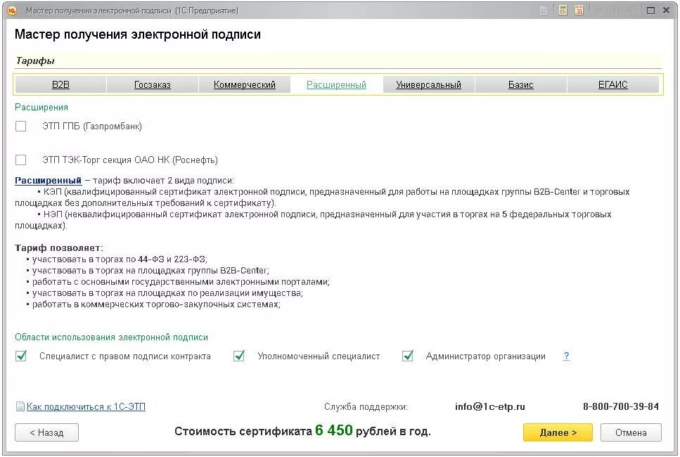Uncheck Администратор организации checkbox
Screen dimensions: 680x457
coord(408,356)
